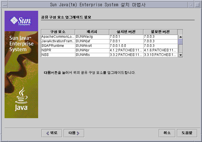Click the 패키지 column header
Image resolution: width=202 pixels, height=142 pixels.
point(92,32)
